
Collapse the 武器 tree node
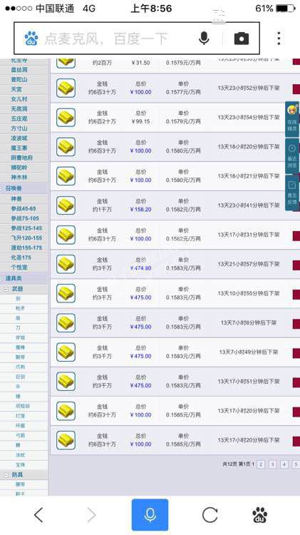[6, 289]
